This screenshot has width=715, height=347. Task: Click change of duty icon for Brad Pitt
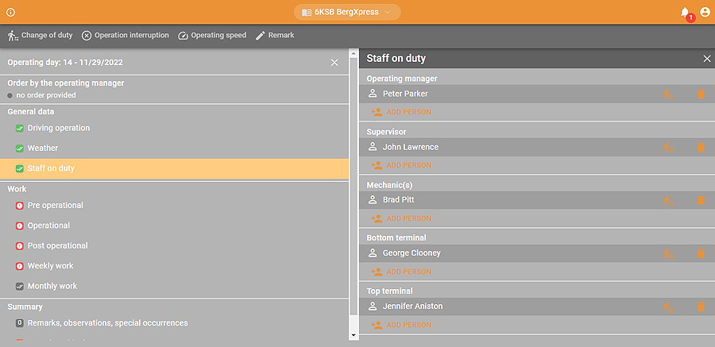pos(668,201)
